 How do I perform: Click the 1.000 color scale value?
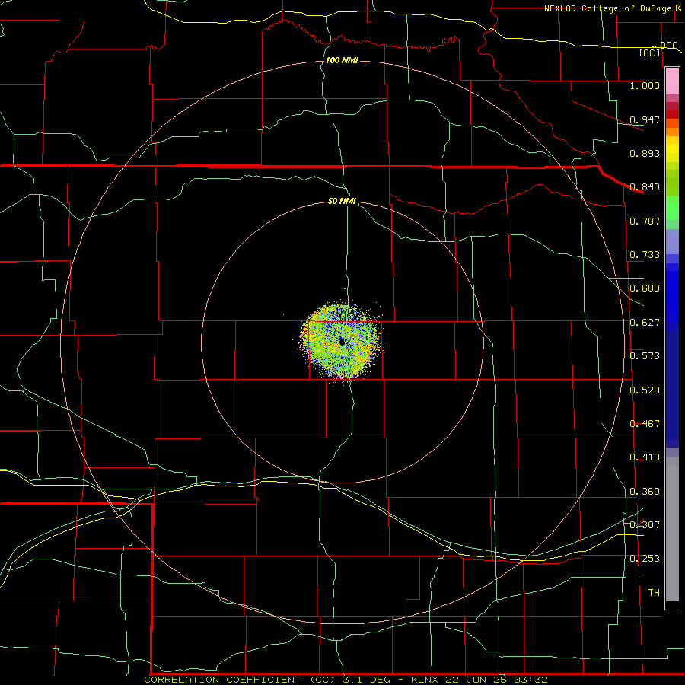click(645, 85)
